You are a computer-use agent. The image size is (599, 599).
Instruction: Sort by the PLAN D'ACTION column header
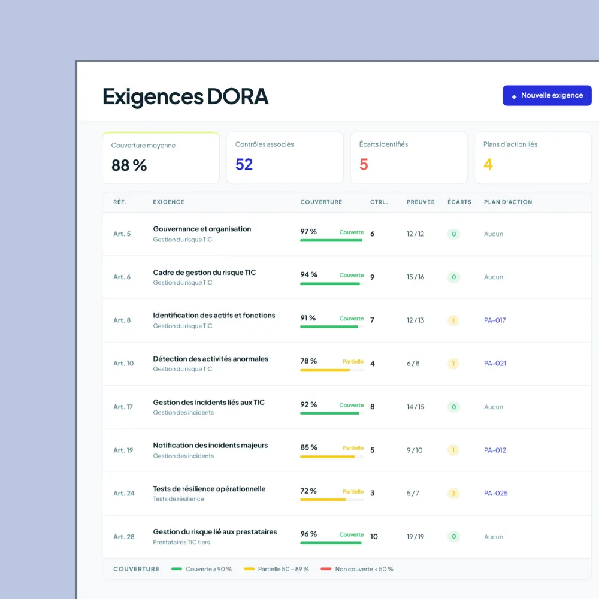(508, 202)
